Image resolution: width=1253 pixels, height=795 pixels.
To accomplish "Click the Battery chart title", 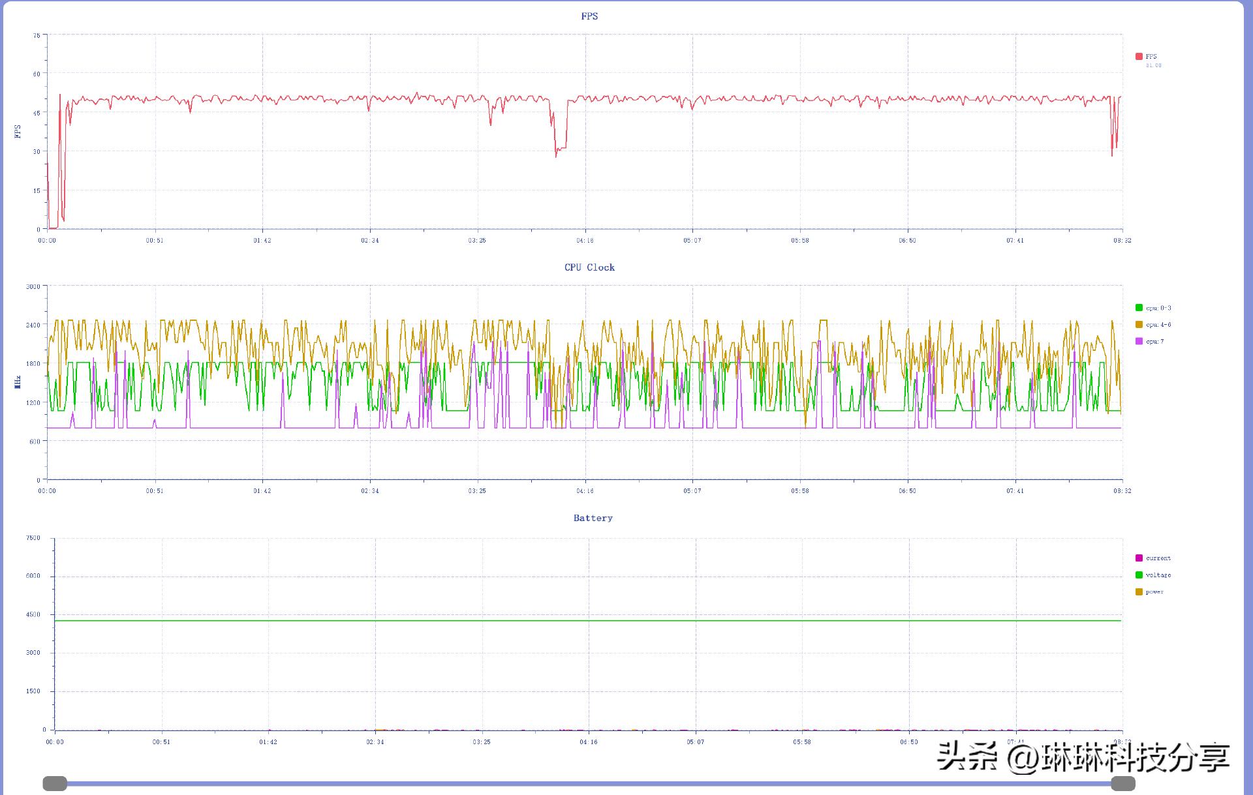I will (x=593, y=518).
